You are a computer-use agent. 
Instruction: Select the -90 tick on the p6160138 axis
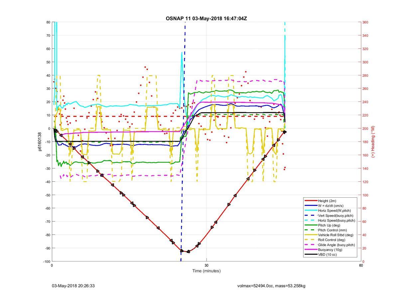[47, 248]
